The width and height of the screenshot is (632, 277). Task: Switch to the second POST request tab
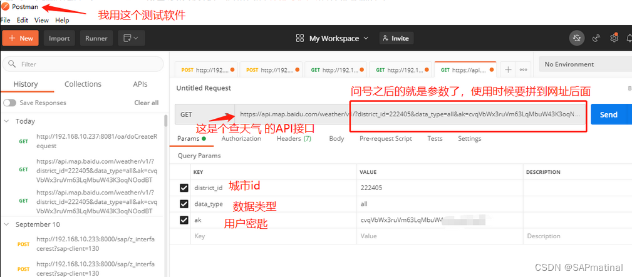[271, 69]
